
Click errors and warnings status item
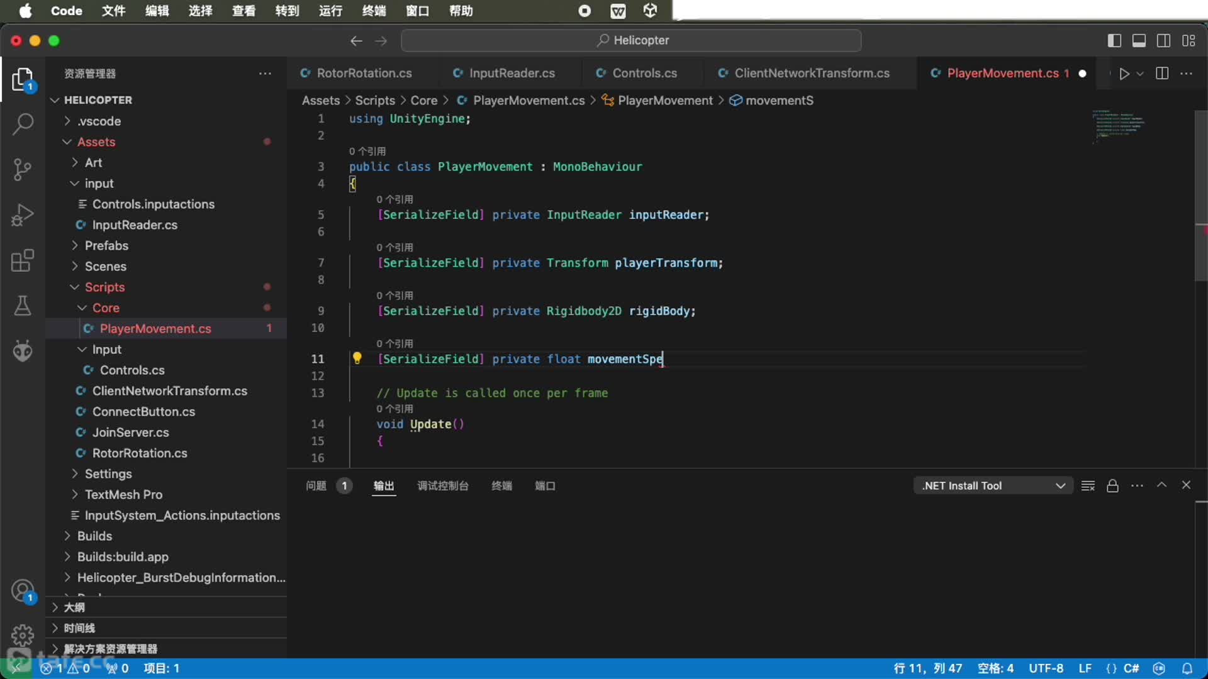click(x=66, y=668)
